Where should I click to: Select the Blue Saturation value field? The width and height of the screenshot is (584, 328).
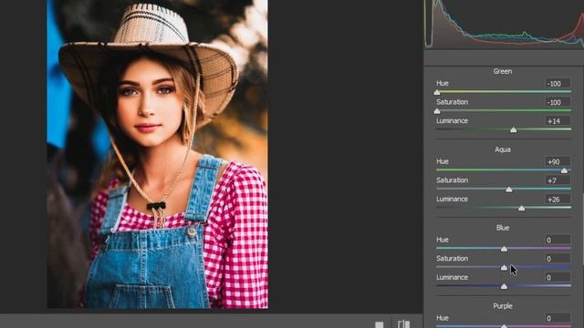[x=558, y=259]
